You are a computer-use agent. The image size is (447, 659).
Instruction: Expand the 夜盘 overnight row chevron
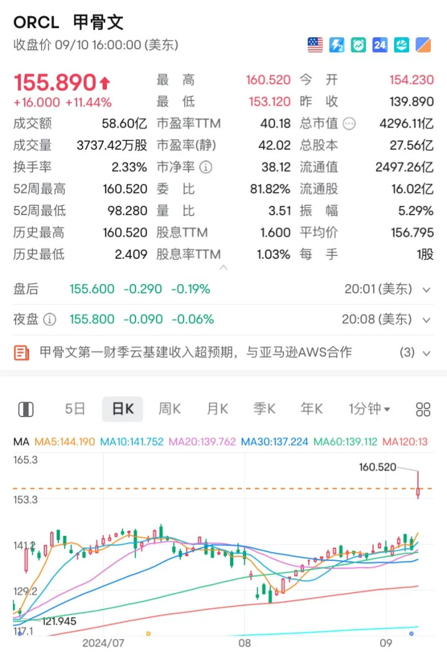point(426,320)
